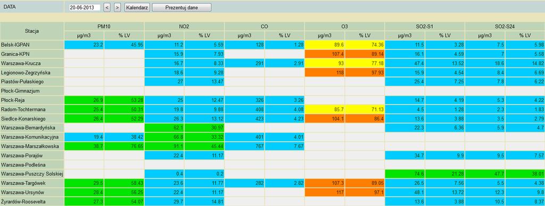Select the Płock-Gimnazjum station label
This screenshot has width=545, height=206.
pos(32,91)
